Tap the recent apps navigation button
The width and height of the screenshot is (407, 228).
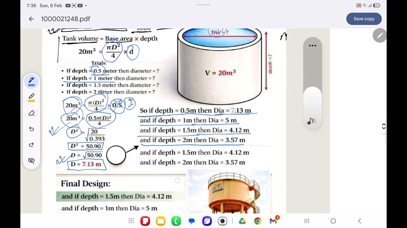[x=307, y=221]
